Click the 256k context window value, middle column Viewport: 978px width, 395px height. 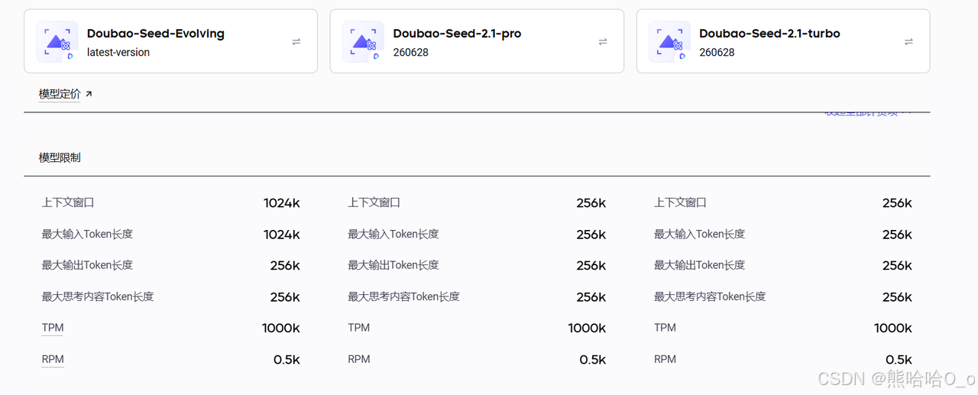(x=591, y=203)
